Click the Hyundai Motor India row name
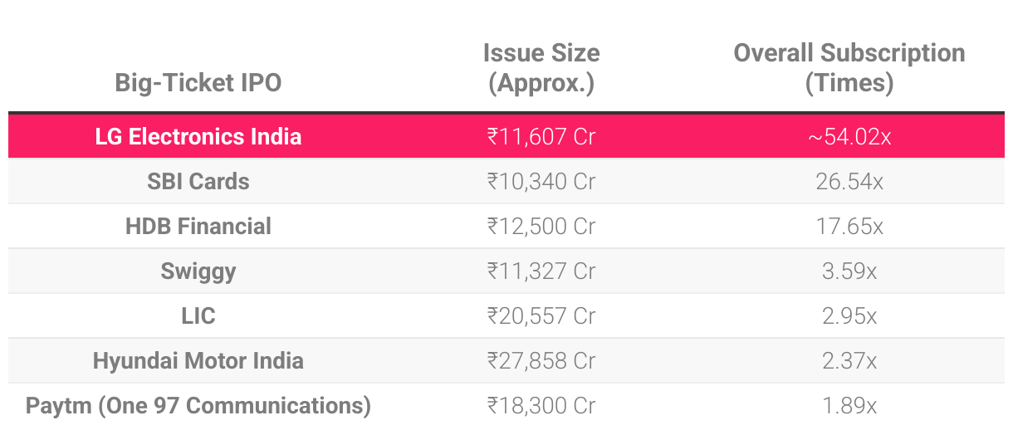This screenshot has height=435, width=1013. pos(198,361)
